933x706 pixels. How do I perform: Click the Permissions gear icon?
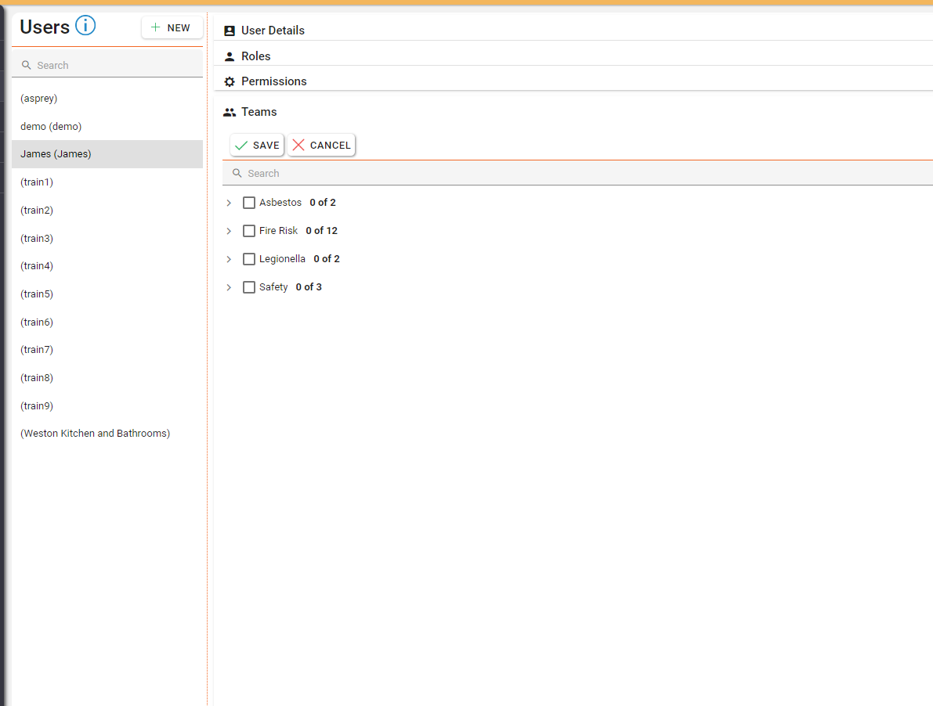coord(230,81)
